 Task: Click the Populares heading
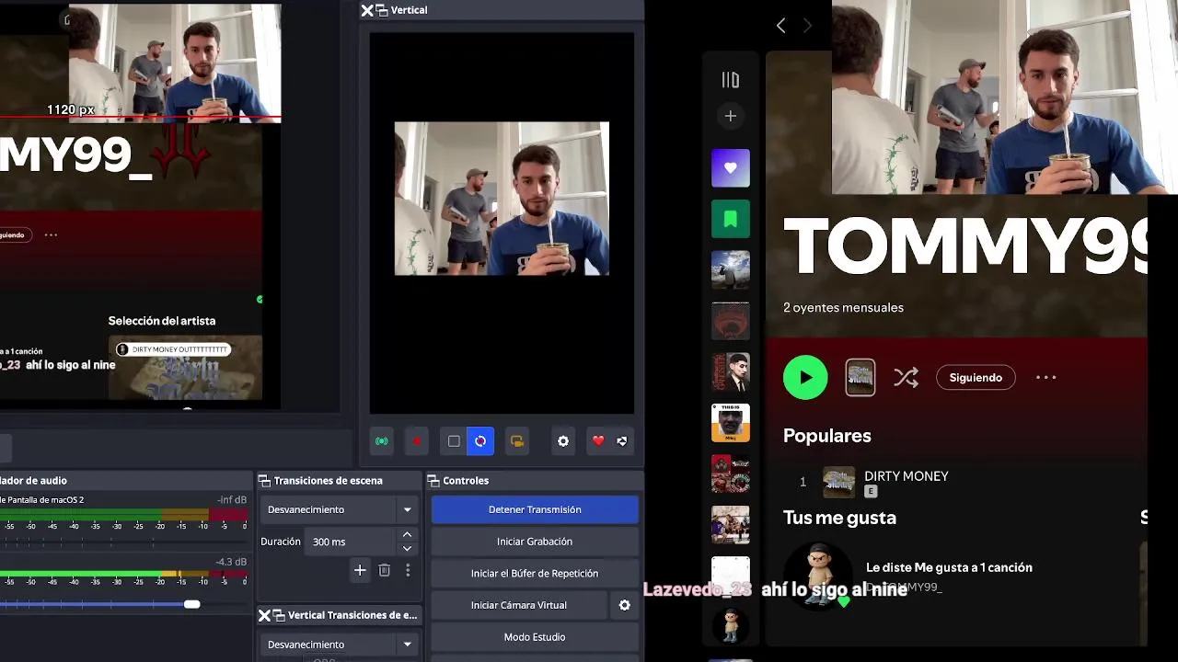pos(827,436)
